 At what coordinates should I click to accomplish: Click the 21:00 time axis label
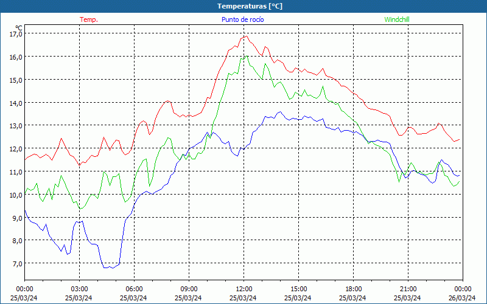[x=408, y=289]
